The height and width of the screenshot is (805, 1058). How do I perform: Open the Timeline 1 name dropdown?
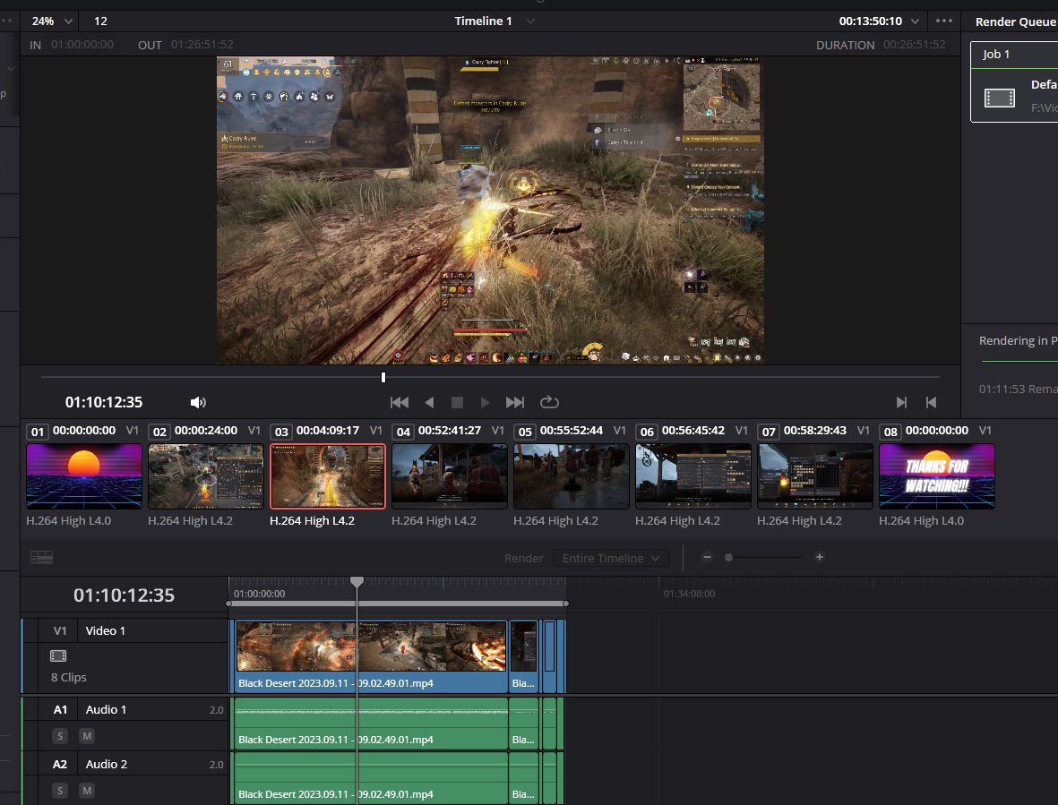pyautogui.click(x=530, y=21)
